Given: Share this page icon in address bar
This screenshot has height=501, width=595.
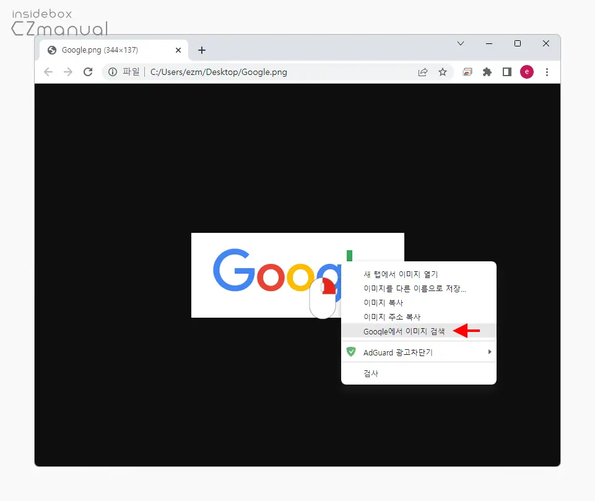Looking at the screenshot, I should pyautogui.click(x=423, y=72).
